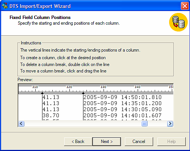Click the column break marker before 41.13

[42, 93]
